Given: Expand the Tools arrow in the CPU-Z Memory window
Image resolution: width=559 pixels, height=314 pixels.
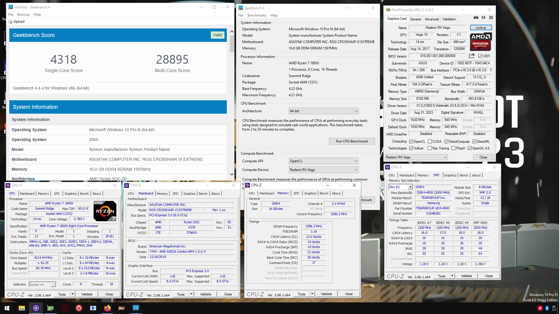Looking at the screenshot, I should [x=312, y=294].
